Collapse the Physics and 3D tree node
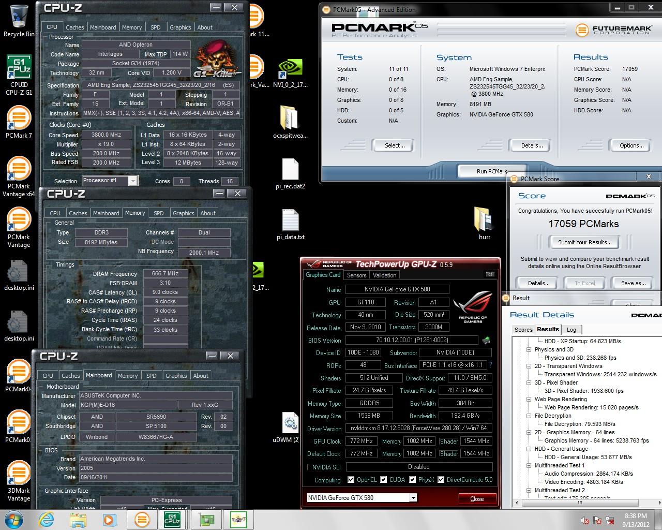The height and width of the screenshot is (530, 662). click(x=529, y=349)
